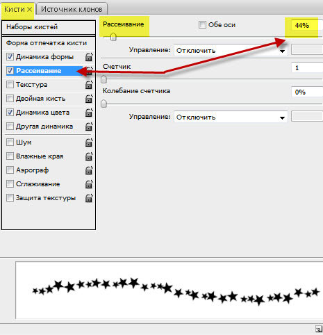Open Управление dropdown under Колебание счетчика
This screenshot has height=335, width=323.
[231, 117]
